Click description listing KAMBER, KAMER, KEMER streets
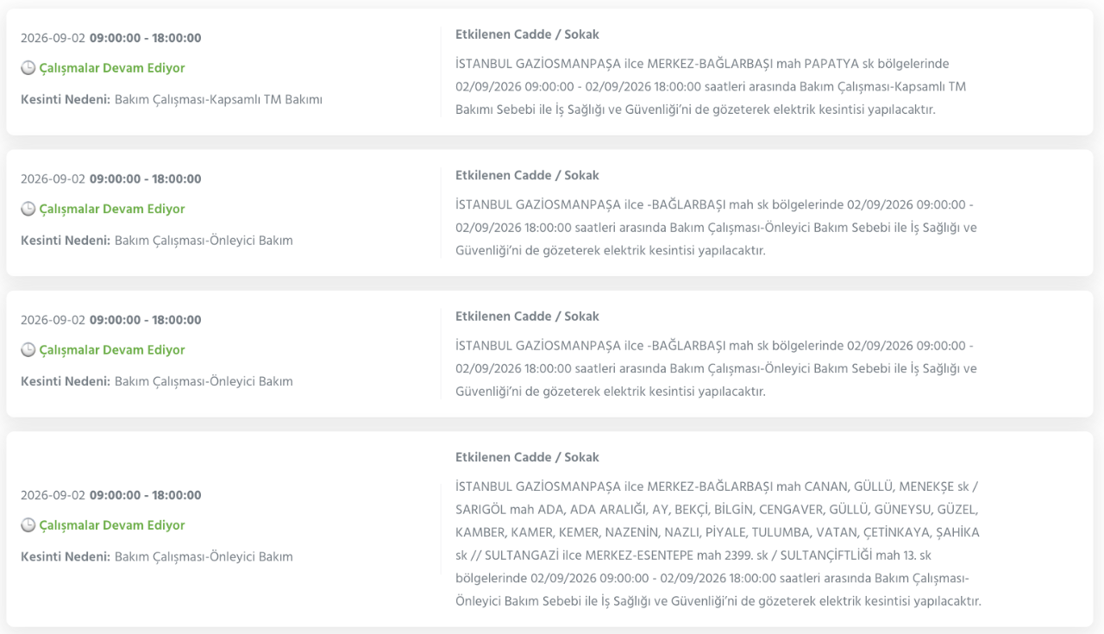The height and width of the screenshot is (634, 1104). point(718,543)
